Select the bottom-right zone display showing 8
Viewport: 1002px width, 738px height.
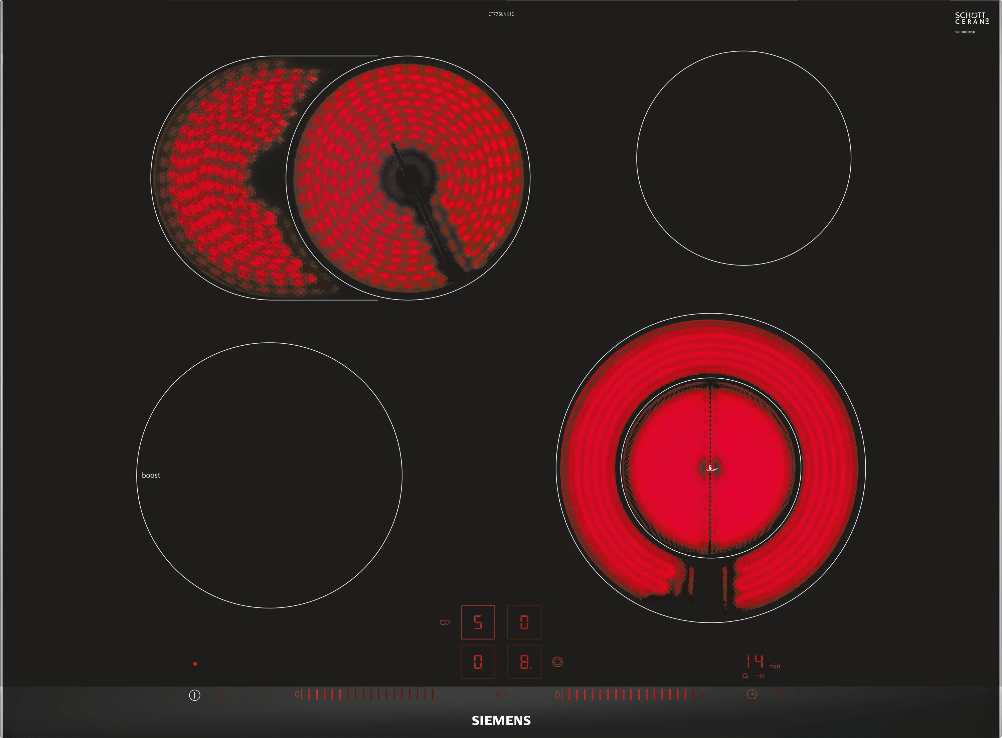coord(524,662)
